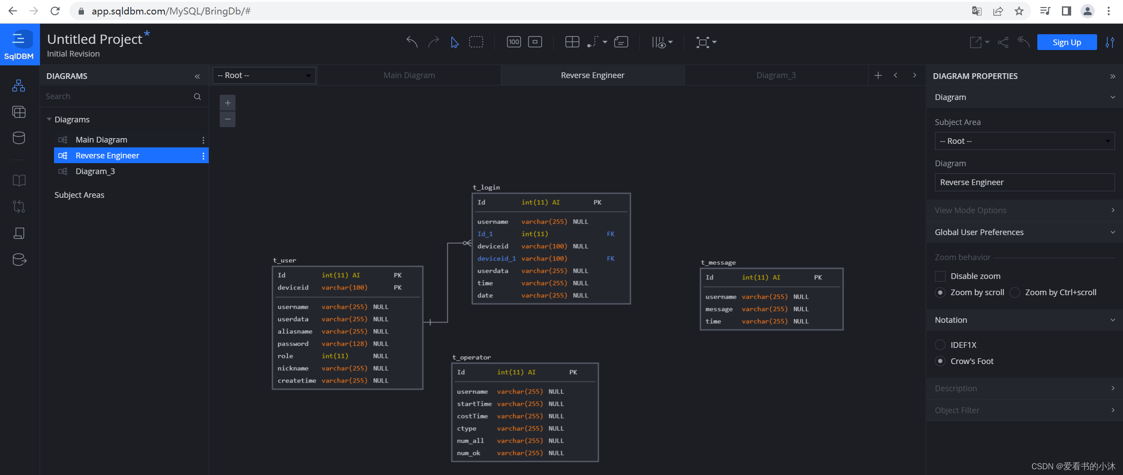Viewport: 1123px width, 475px height.
Task: Expand the View Mode Options section
Action: [x=1024, y=211]
